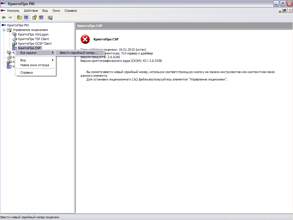Expand the Вид submenu arrow
The image size is (293, 220).
pos(53,60)
